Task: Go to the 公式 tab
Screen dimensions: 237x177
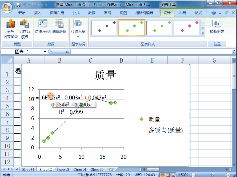Action: click(x=76, y=13)
